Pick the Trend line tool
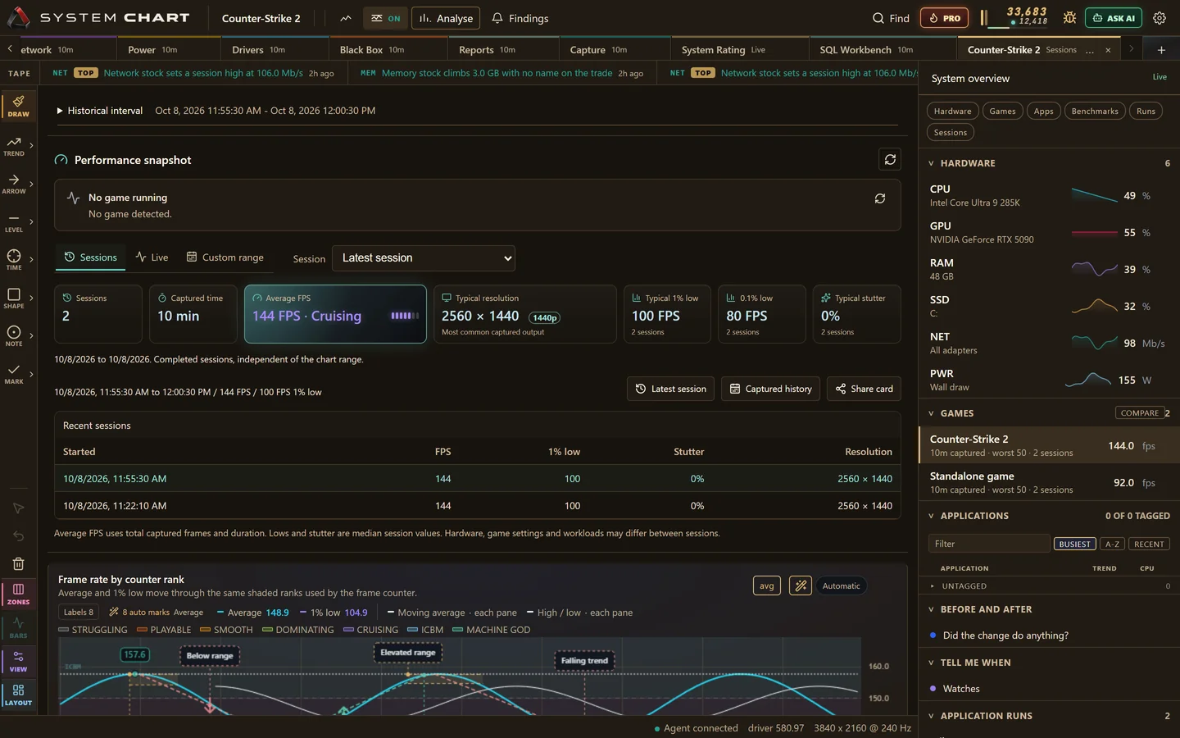This screenshot has width=1180, height=738. [14, 145]
